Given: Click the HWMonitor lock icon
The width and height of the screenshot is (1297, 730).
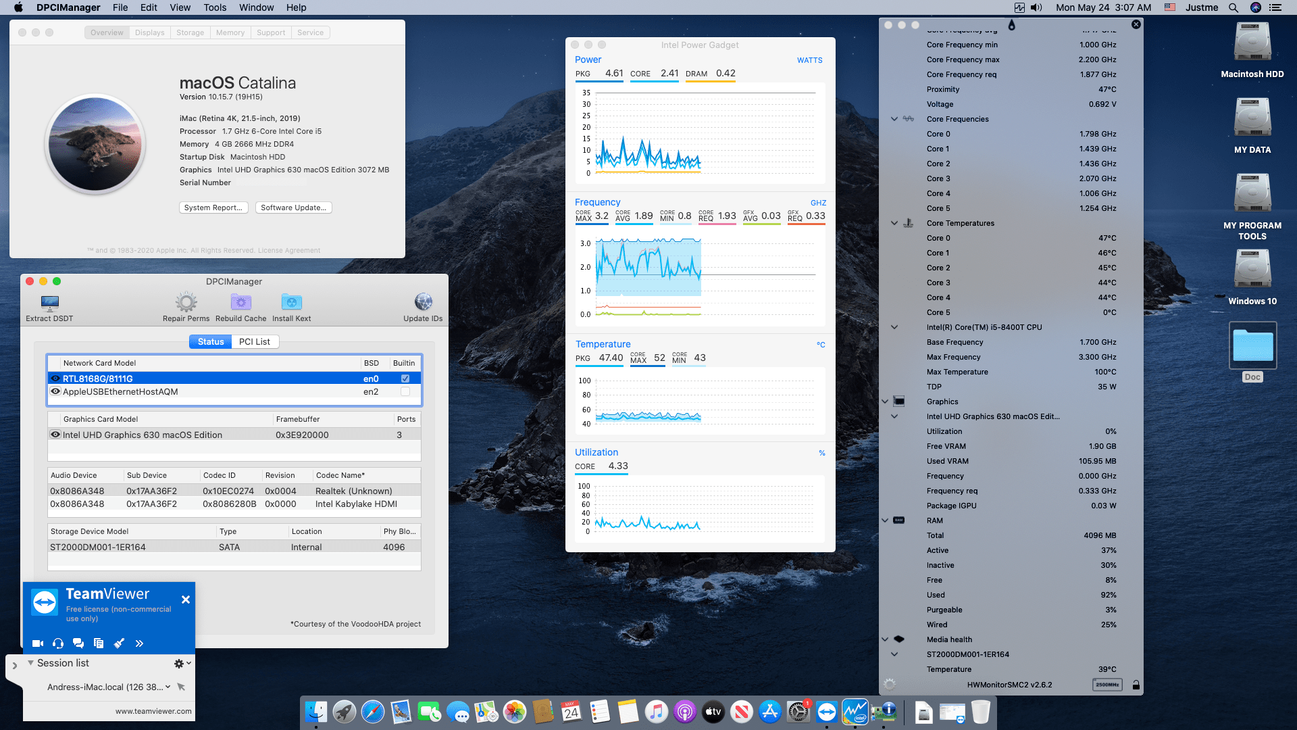Looking at the screenshot, I should pos(1136,685).
